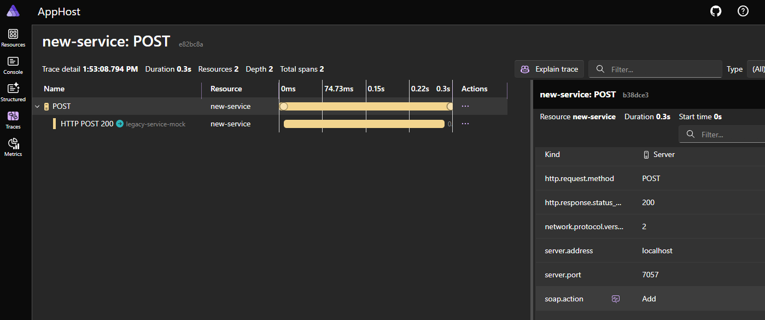Viewport: 765px width, 320px height.
Task: Click the icon beside soap.action attribute
Action: (616, 299)
